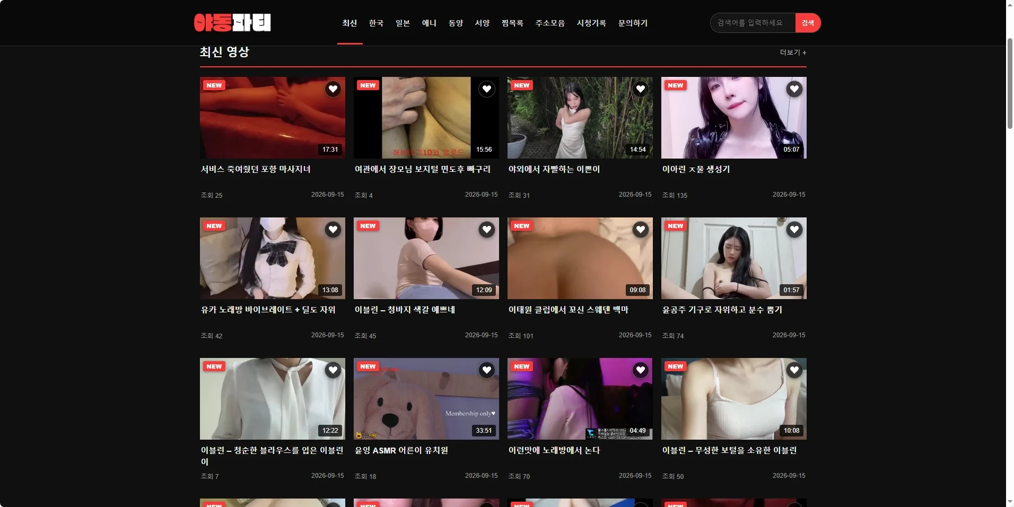Tap the heart on the 10:08 video

pos(794,370)
